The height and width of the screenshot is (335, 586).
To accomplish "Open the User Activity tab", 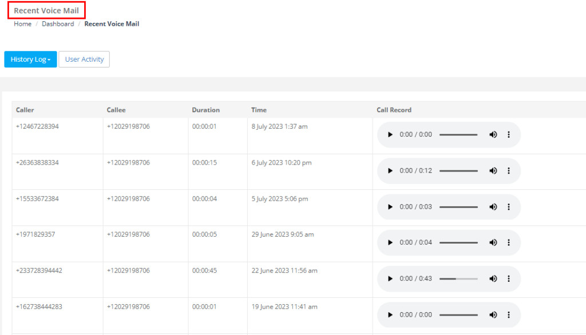I will pyautogui.click(x=84, y=59).
